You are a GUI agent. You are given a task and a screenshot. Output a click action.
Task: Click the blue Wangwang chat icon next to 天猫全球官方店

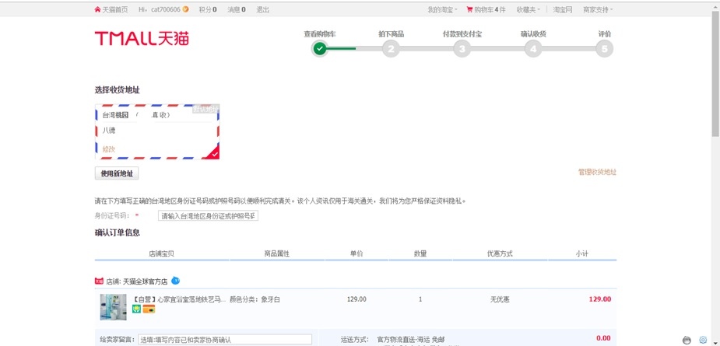pyautogui.click(x=175, y=281)
